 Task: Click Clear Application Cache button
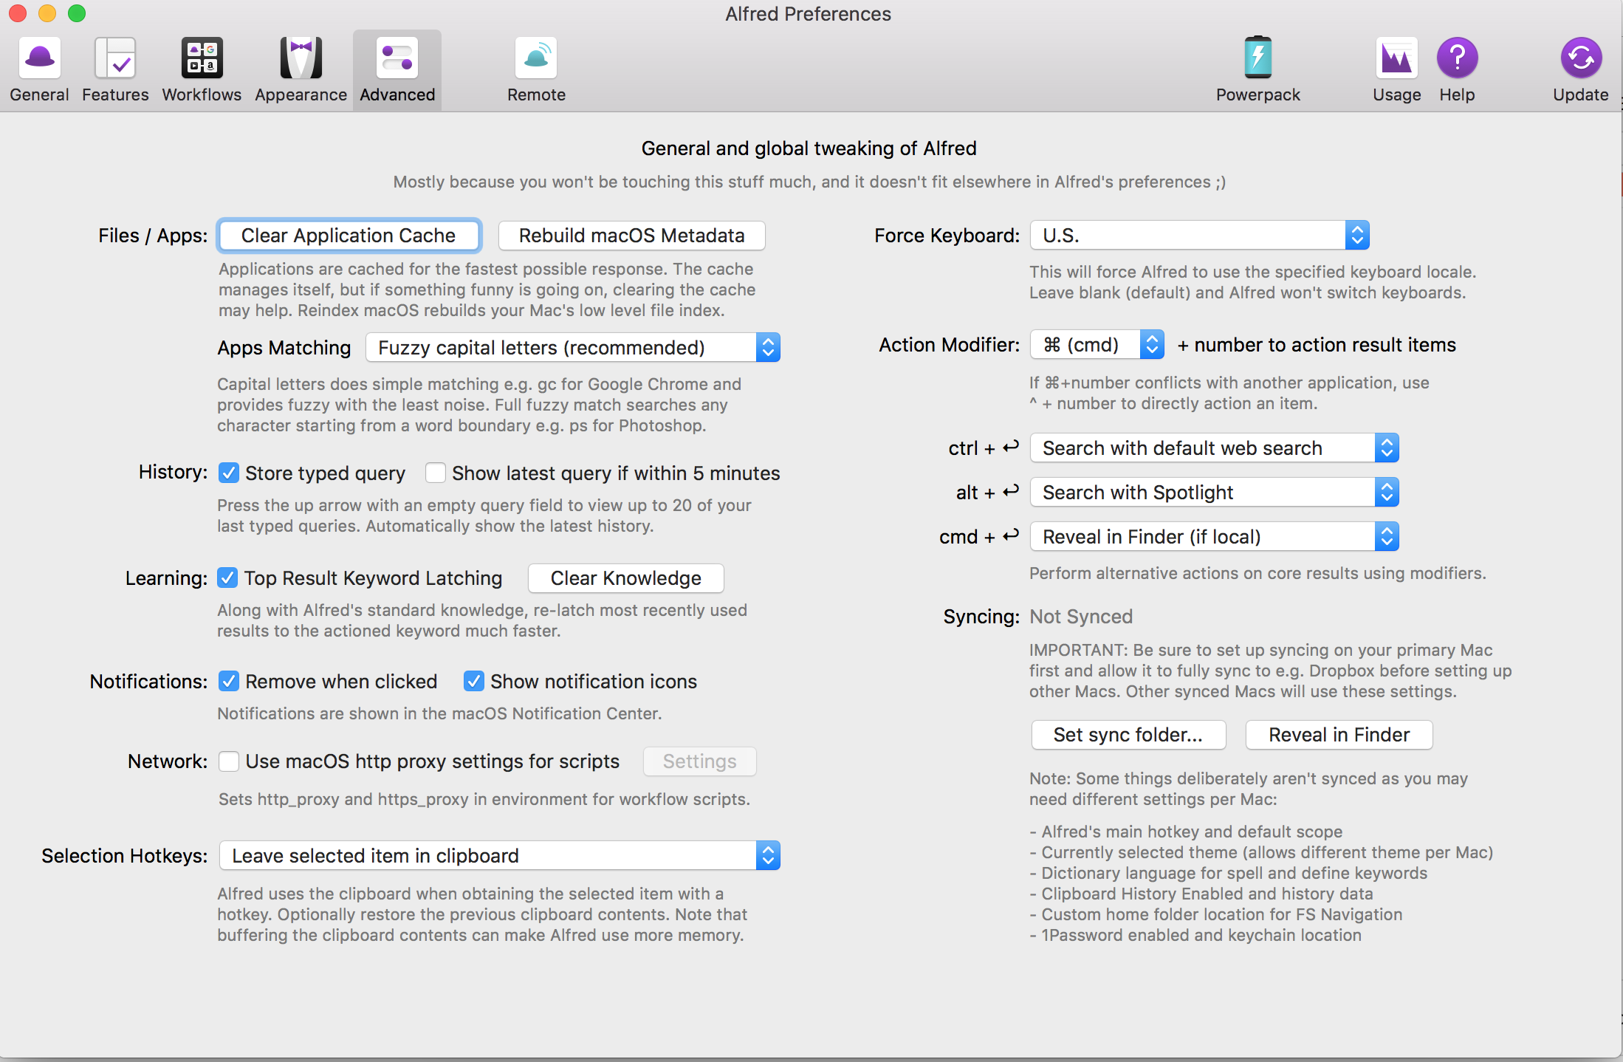(349, 235)
